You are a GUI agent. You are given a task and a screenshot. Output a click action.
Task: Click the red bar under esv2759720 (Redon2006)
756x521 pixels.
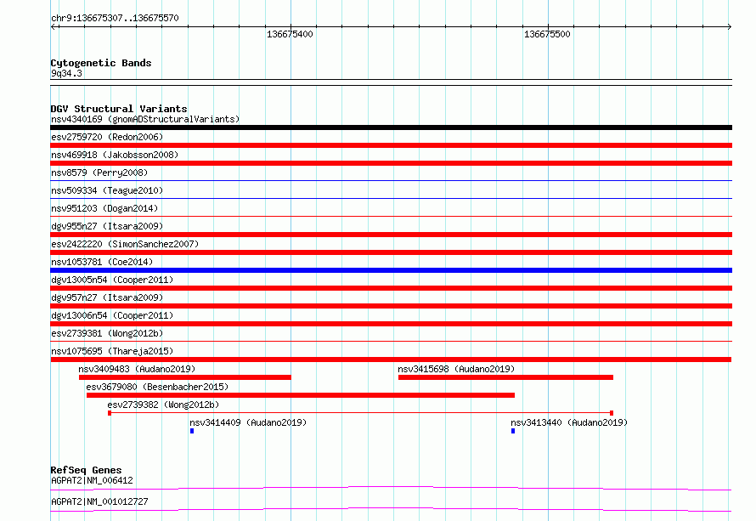pyautogui.click(x=391, y=145)
